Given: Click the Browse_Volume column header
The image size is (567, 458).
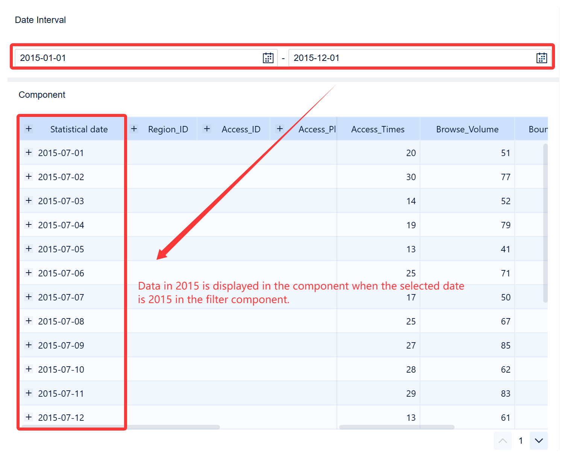Looking at the screenshot, I should (467, 129).
